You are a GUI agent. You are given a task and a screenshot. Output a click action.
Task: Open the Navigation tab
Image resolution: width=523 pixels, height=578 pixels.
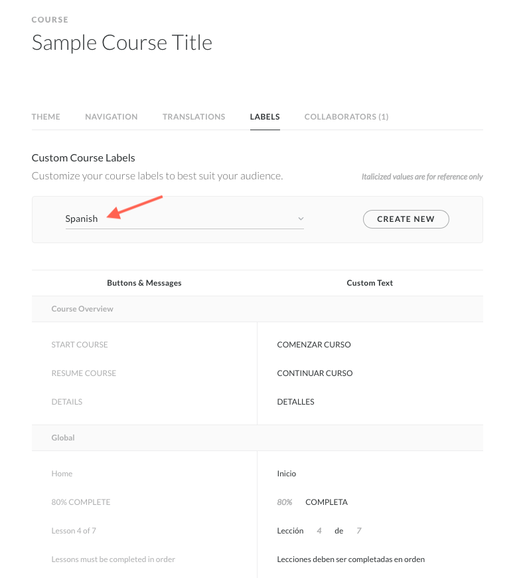[112, 117]
